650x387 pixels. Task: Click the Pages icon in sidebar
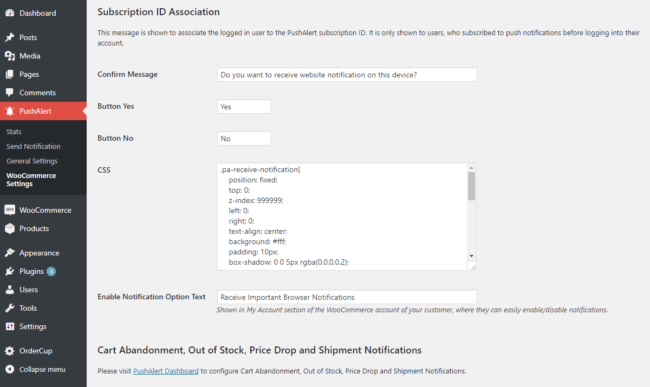pos(10,74)
